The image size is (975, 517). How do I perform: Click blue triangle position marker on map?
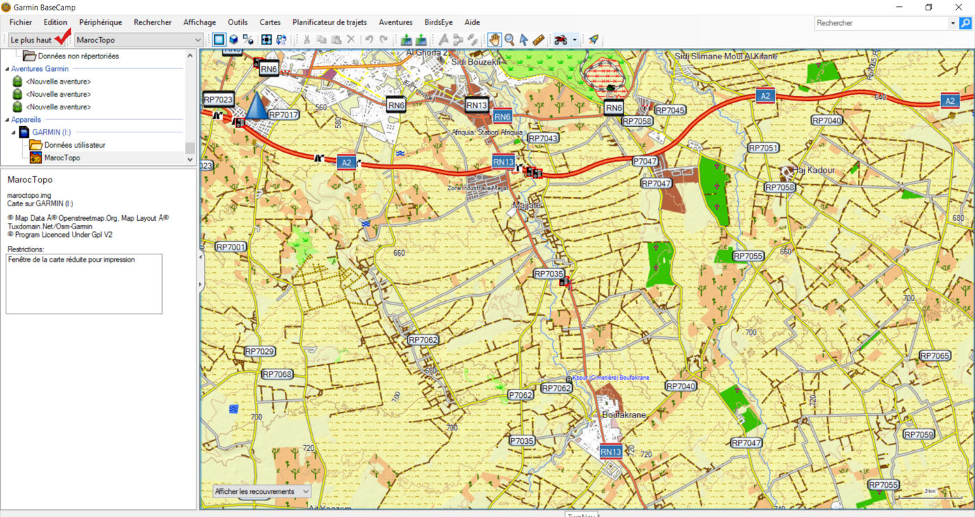pyautogui.click(x=257, y=105)
